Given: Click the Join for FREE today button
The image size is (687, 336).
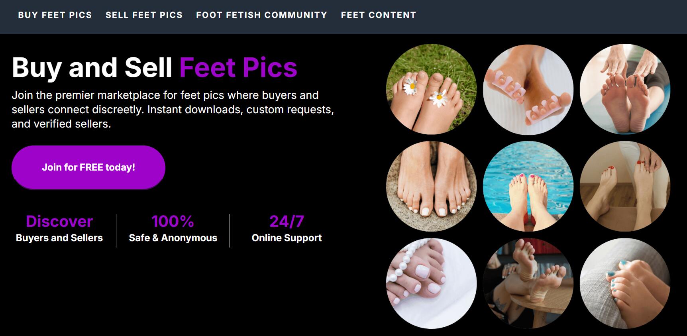Looking at the screenshot, I should coord(88,167).
